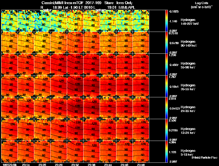
Task: Open the 35-55 keV panel at 23:32
Action: coord(75,86)
